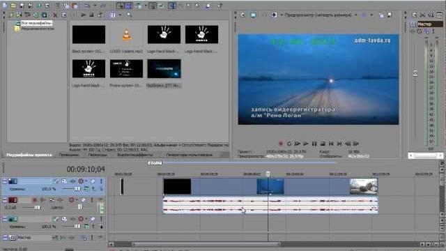Screen dimensions: 446x251
Task: Open Project Media views dropdown arrow
Action: coord(120,15)
